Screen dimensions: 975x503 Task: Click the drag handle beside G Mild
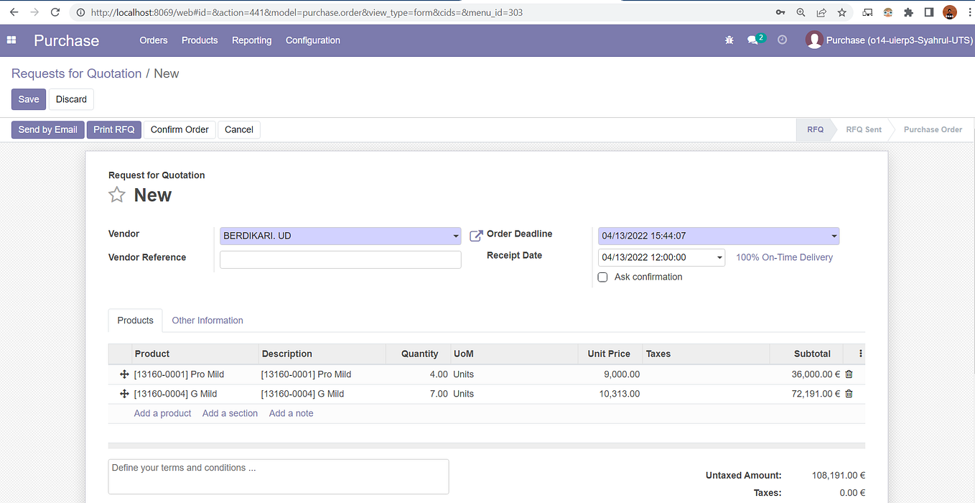pyautogui.click(x=123, y=393)
